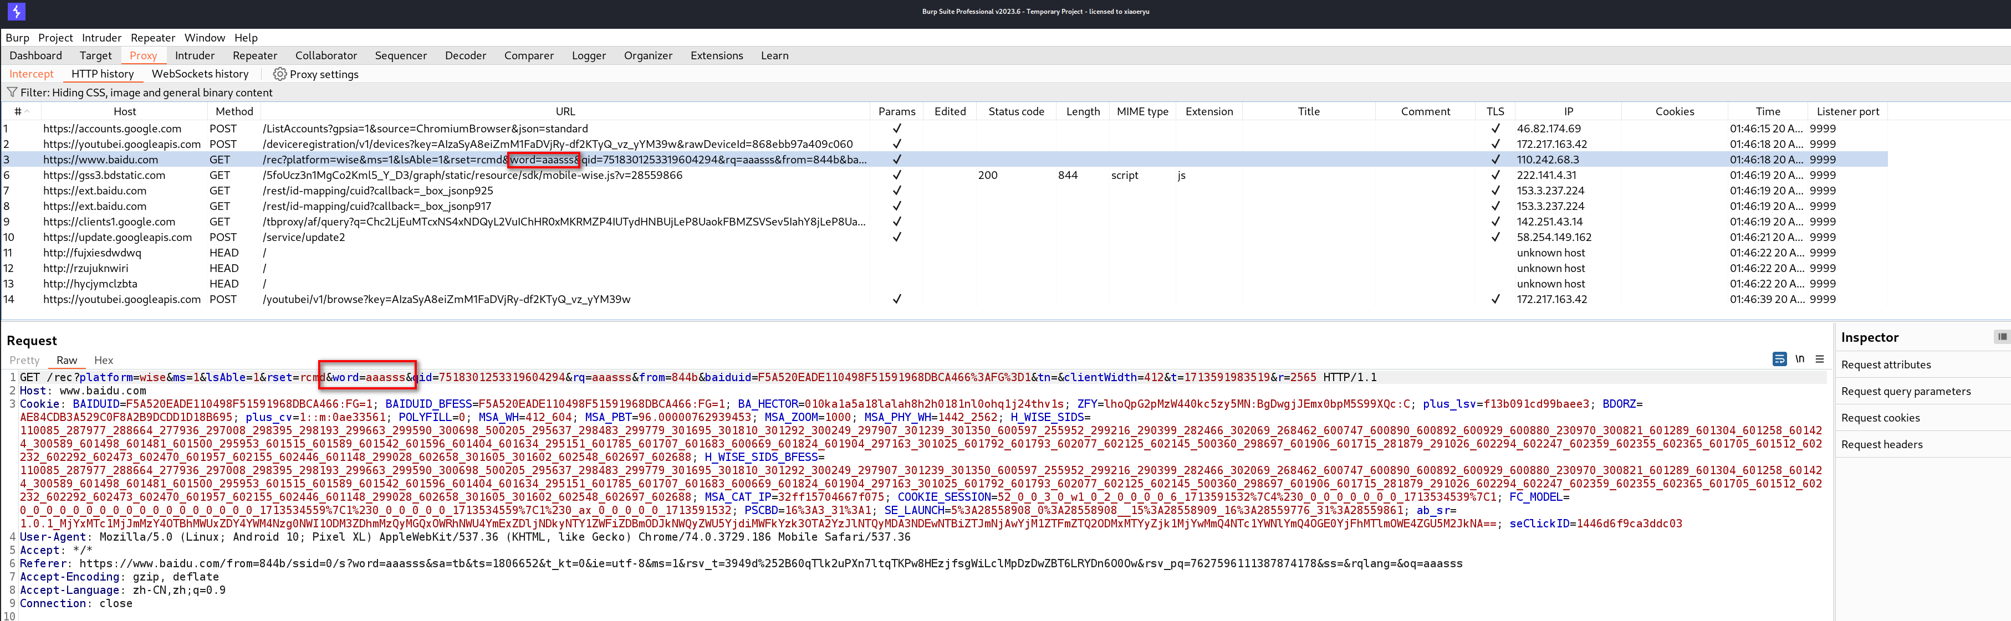Toggle the word wrap icon in Request
This screenshot has height=621, width=2011.
tap(1779, 359)
